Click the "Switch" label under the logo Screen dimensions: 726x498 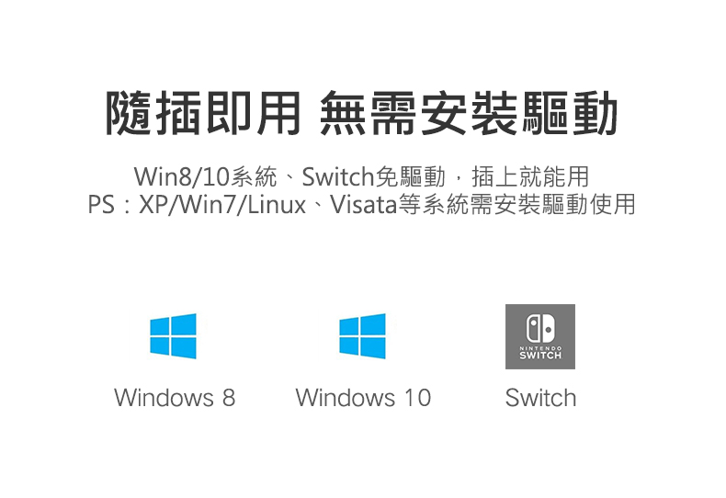coord(540,398)
